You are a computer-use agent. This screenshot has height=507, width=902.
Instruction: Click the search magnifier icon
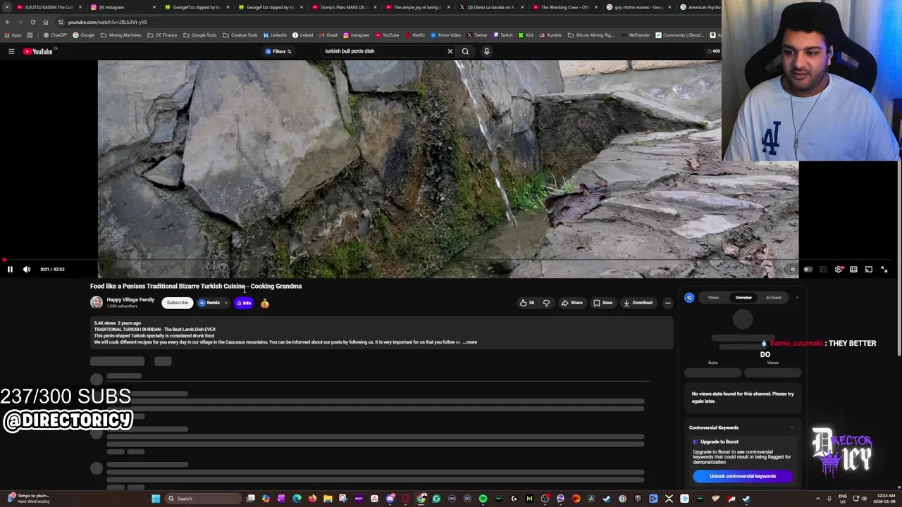pyautogui.click(x=465, y=51)
